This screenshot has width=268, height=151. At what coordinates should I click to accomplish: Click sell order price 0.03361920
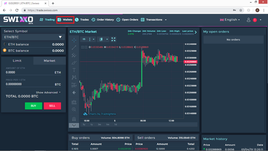(x=142, y=149)
